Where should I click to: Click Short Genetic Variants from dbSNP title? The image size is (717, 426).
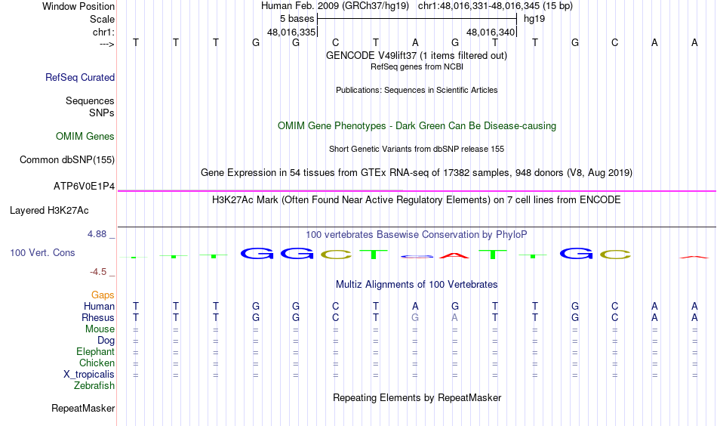click(x=417, y=149)
